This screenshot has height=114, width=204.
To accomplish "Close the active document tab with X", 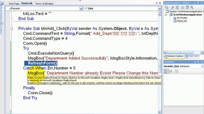I will (x=160, y=3).
